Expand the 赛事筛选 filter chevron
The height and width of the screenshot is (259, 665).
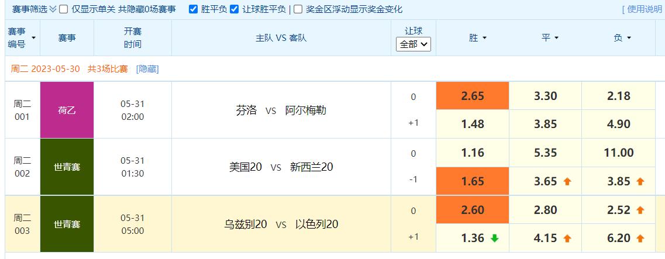[53, 9]
